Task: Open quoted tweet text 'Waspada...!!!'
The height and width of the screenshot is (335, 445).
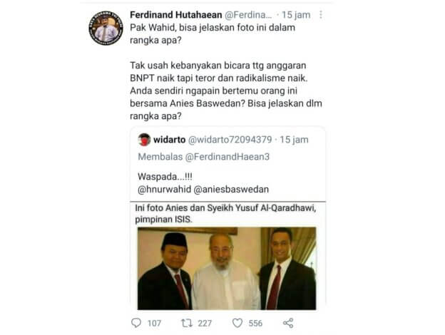Action: [165, 177]
